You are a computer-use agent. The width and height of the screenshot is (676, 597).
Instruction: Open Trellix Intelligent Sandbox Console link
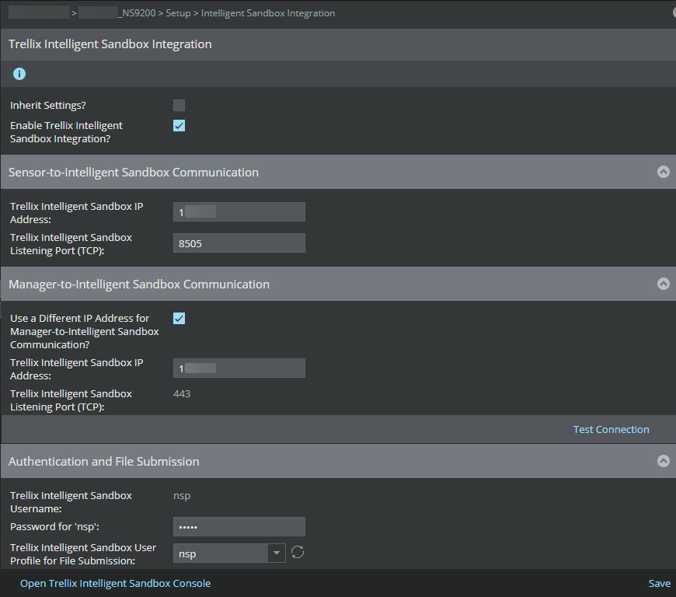pyautogui.click(x=116, y=583)
